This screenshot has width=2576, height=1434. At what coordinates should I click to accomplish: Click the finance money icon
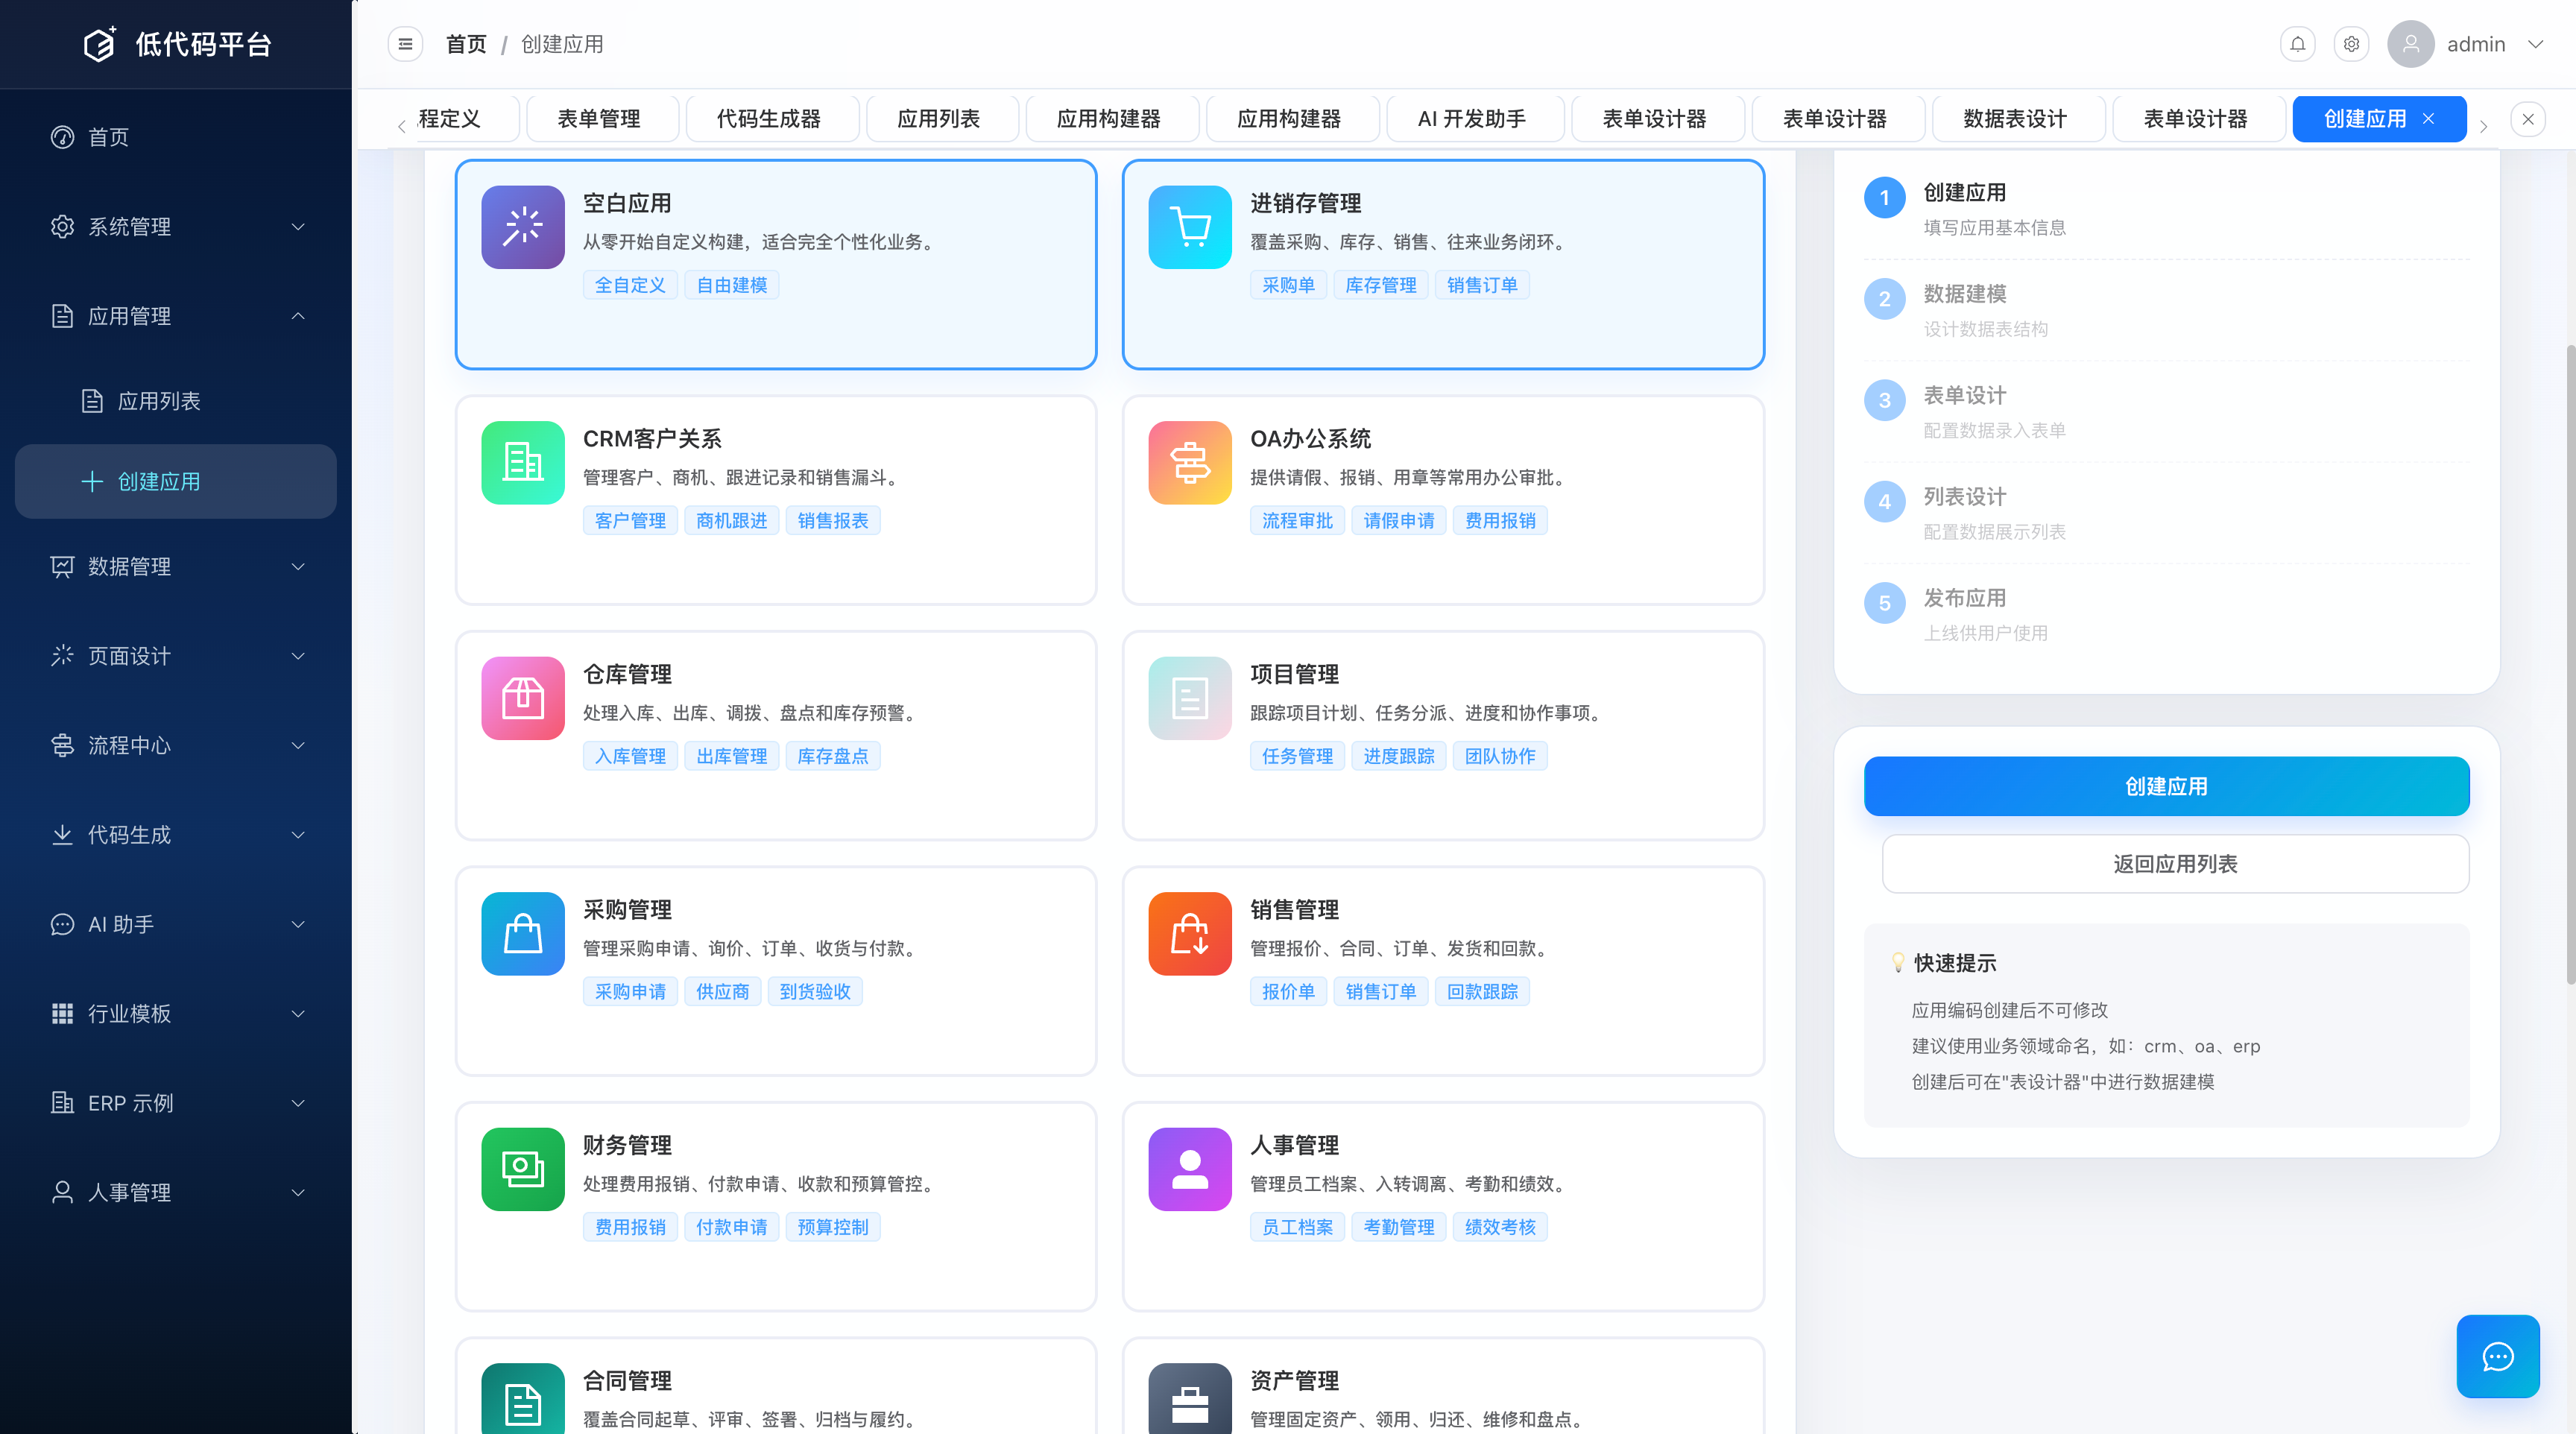(x=523, y=1169)
